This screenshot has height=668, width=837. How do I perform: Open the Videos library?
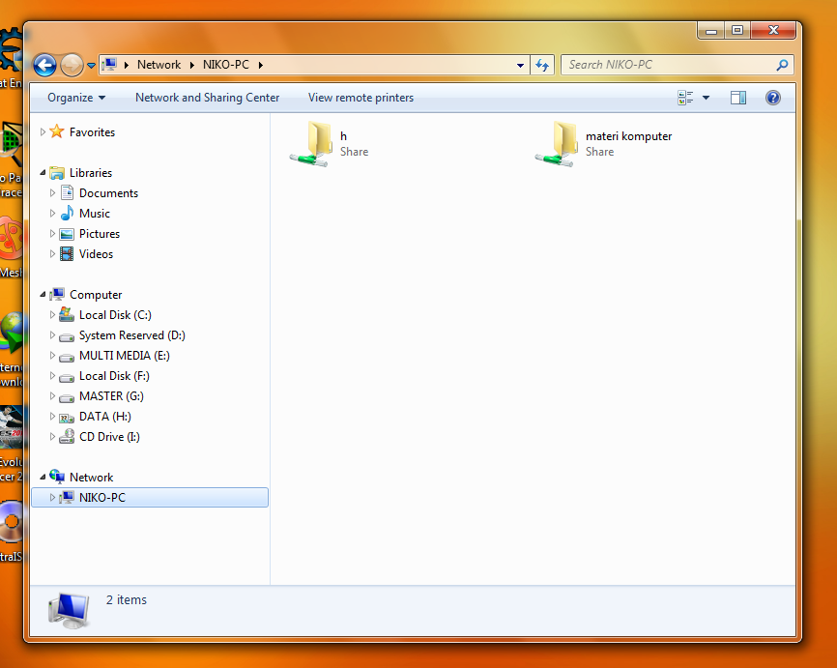point(96,254)
